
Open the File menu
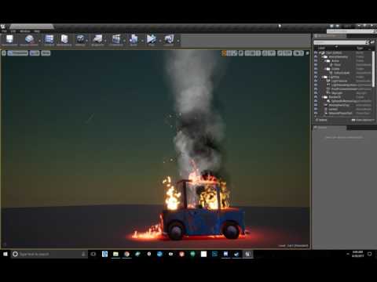coord(4,31)
